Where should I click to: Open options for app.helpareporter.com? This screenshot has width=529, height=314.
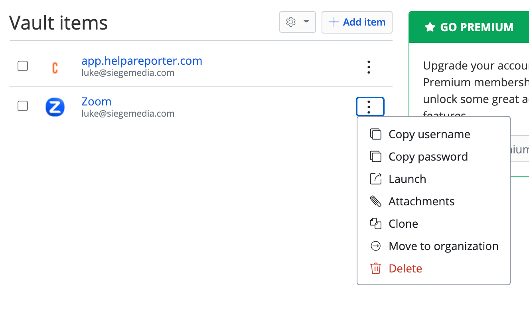tap(369, 67)
